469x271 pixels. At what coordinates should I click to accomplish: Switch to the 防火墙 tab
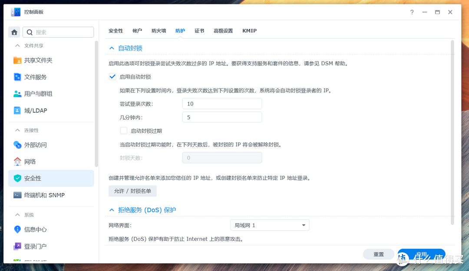[x=160, y=31]
